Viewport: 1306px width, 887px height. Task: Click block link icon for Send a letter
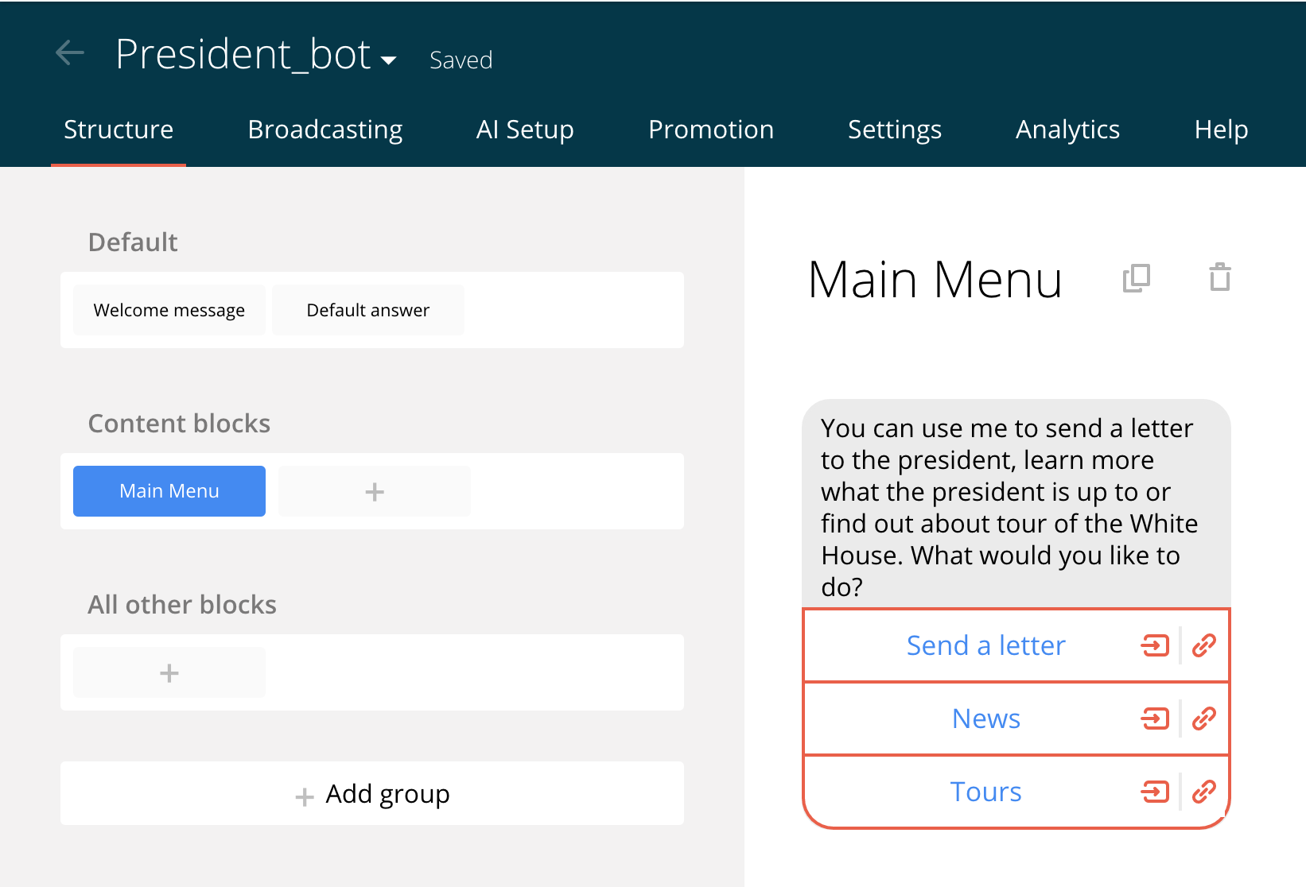click(x=1155, y=645)
